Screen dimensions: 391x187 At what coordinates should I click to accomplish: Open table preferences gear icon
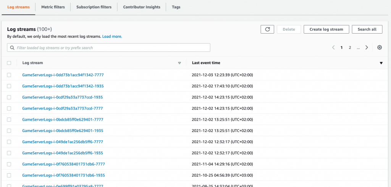380,47
